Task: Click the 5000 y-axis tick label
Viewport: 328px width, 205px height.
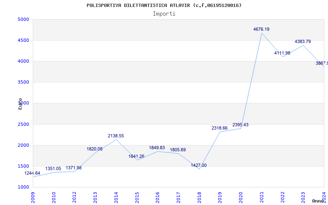Action: pos(23,19)
